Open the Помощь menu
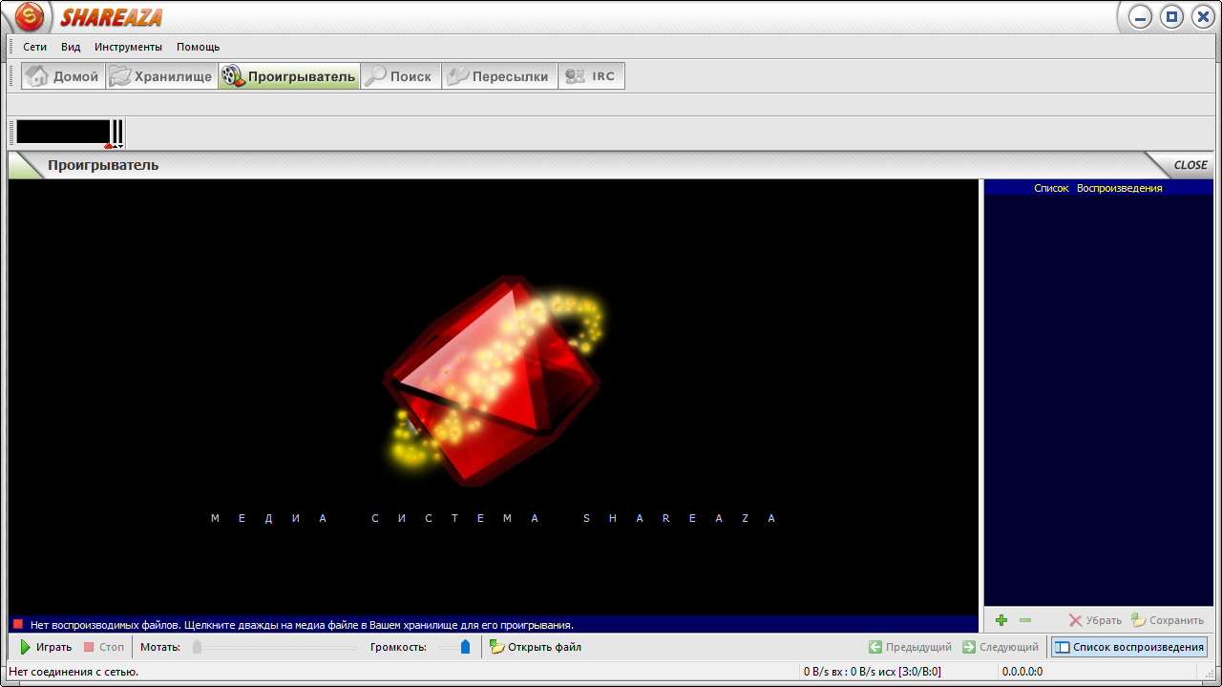1222x687 pixels. click(x=198, y=47)
